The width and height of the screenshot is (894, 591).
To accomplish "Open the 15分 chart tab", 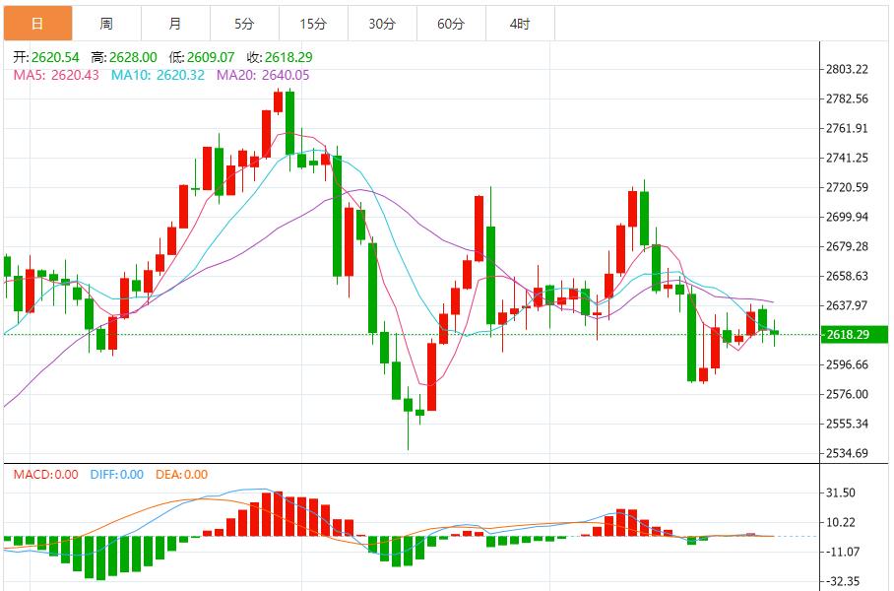I will [x=313, y=24].
